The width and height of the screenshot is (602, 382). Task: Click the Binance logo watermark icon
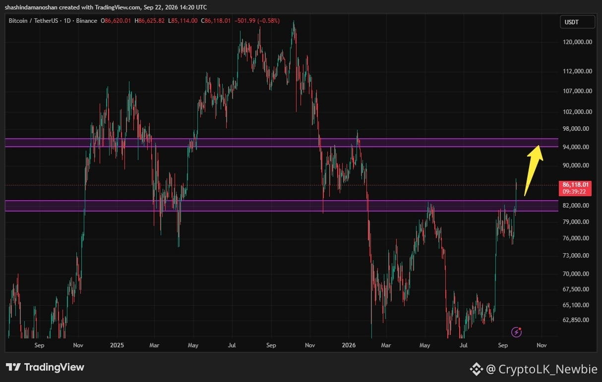coord(476,369)
